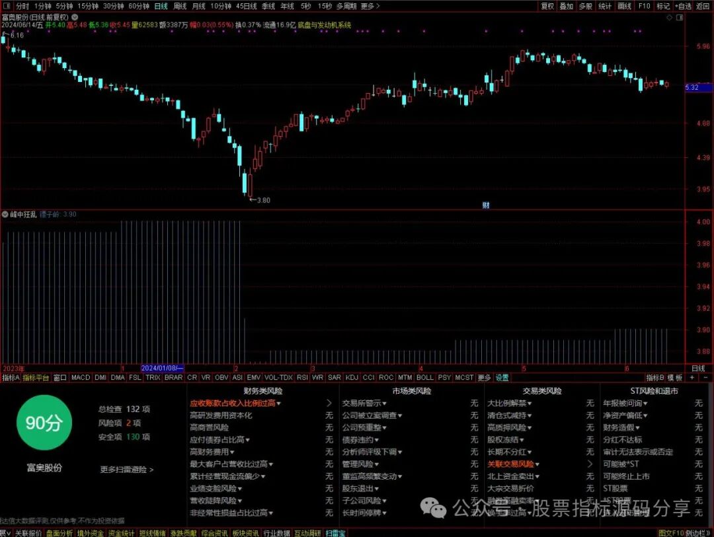Expand 关联交易风险 dropdown
Screen dimensions: 714x537
(x=513, y=464)
